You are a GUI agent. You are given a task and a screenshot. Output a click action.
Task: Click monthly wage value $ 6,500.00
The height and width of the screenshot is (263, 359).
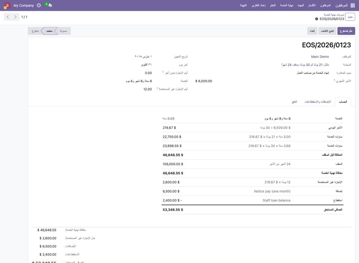coord(204,81)
